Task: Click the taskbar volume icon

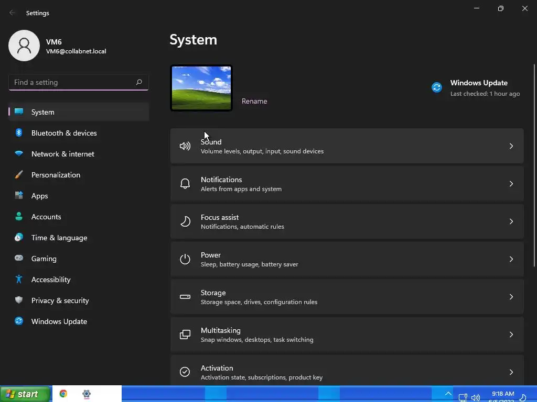Action: pos(475,398)
